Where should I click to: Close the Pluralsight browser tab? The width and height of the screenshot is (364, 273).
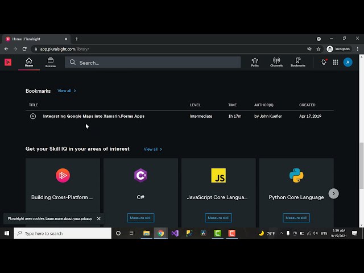click(x=66, y=39)
